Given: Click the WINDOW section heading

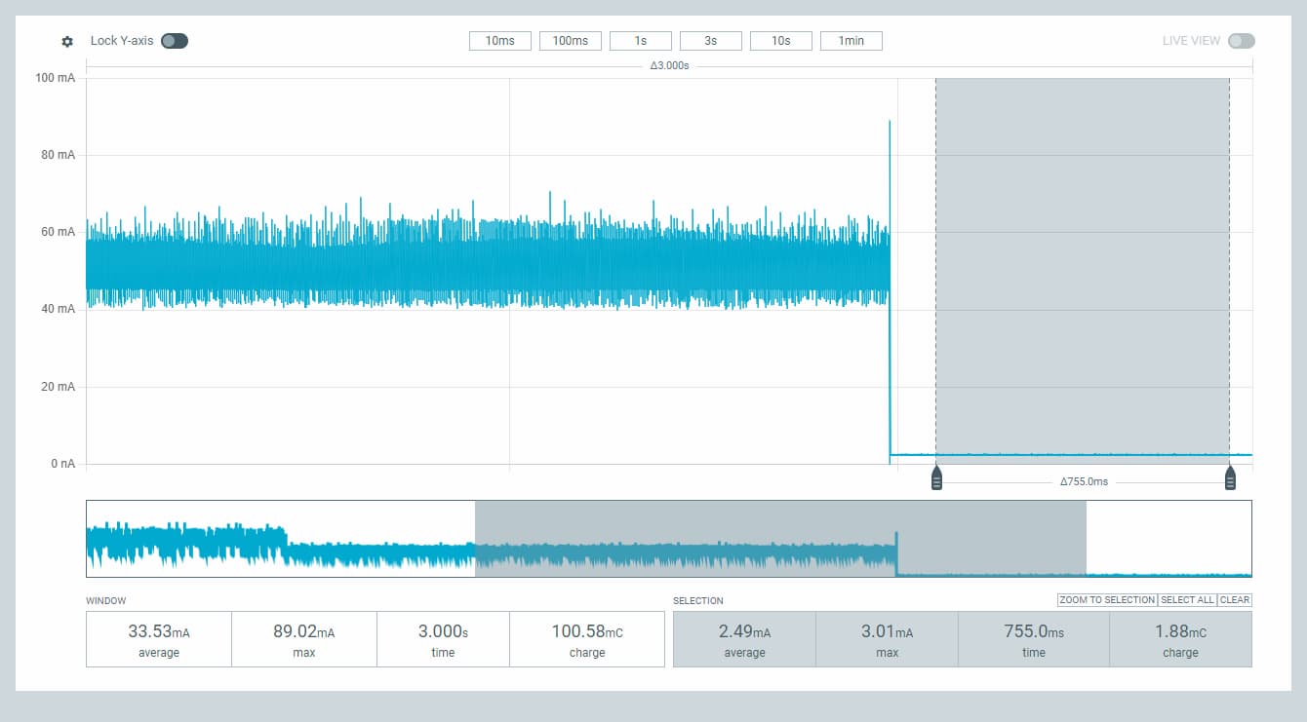Looking at the screenshot, I should (106, 601).
